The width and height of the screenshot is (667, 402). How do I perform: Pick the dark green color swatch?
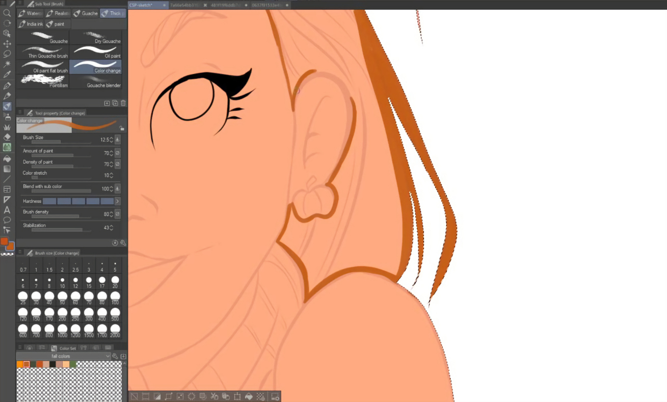[x=33, y=364]
